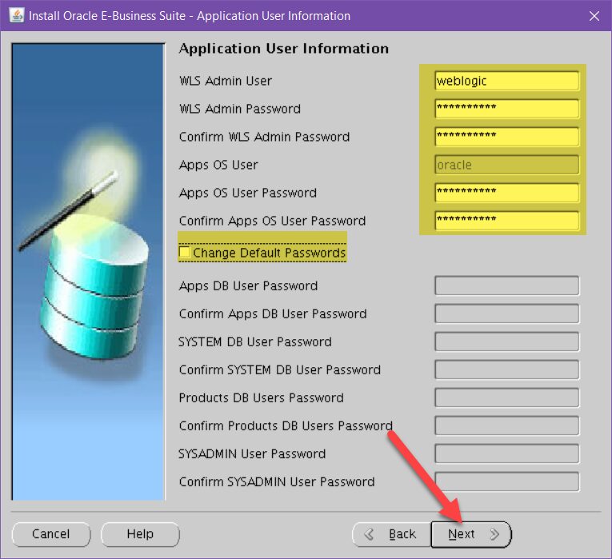Click Confirm SYSADMIN User Password field
Viewport: 612px width, 559px height.
tap(506, 481)
